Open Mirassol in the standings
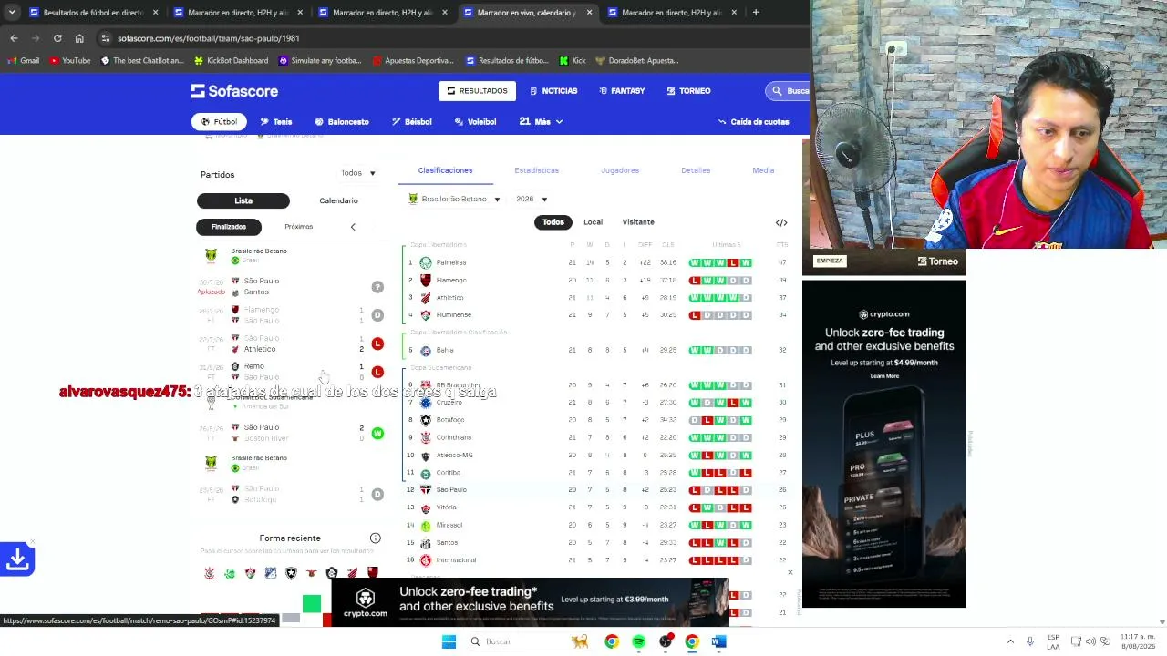This screenshot has height=656, width=1167. point(449,526)
